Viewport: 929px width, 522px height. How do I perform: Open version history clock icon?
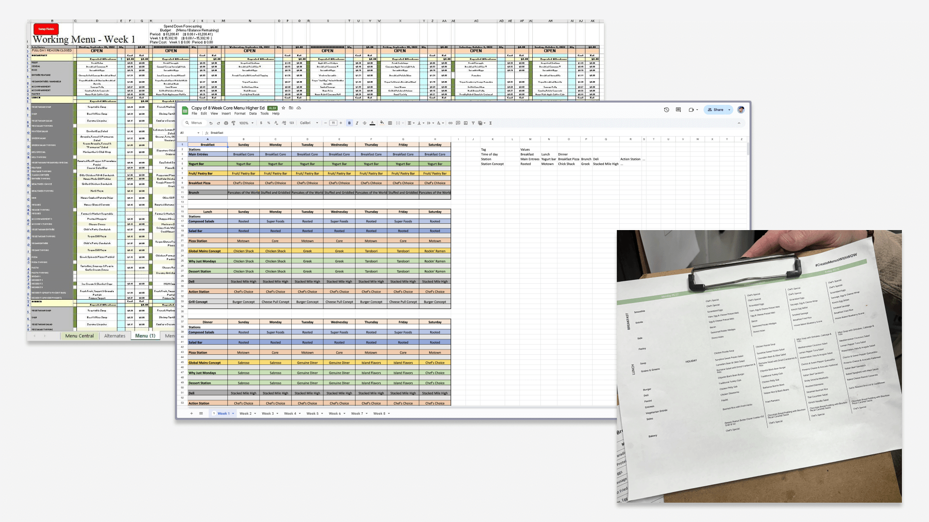tap(666, 110)
